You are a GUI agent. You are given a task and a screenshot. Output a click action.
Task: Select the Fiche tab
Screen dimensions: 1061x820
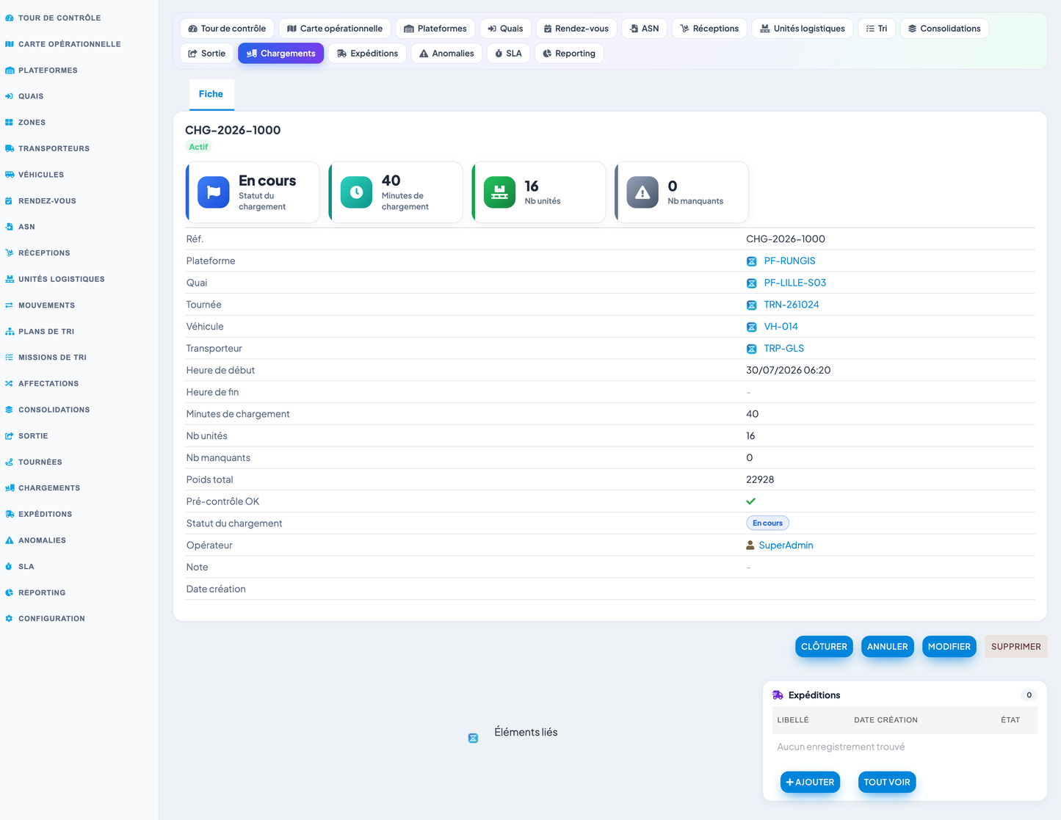point(211,94)
